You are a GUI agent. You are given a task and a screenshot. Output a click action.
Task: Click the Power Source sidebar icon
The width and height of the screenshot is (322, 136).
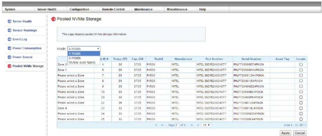(x=9, y=57)
